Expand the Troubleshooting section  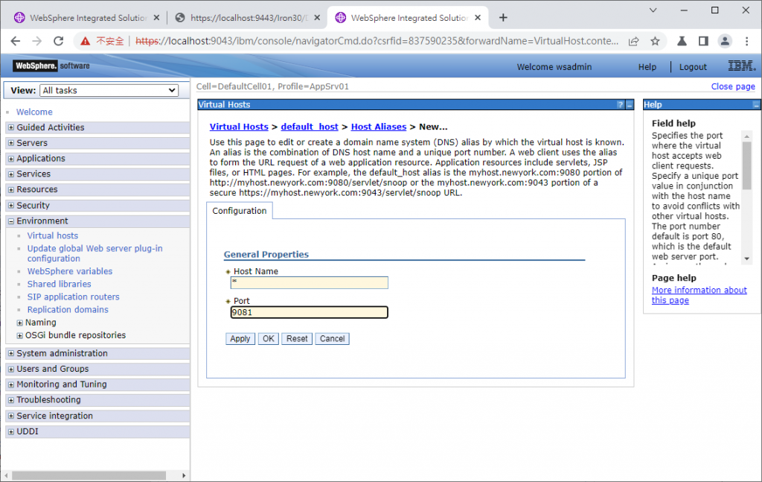point(11,400)
